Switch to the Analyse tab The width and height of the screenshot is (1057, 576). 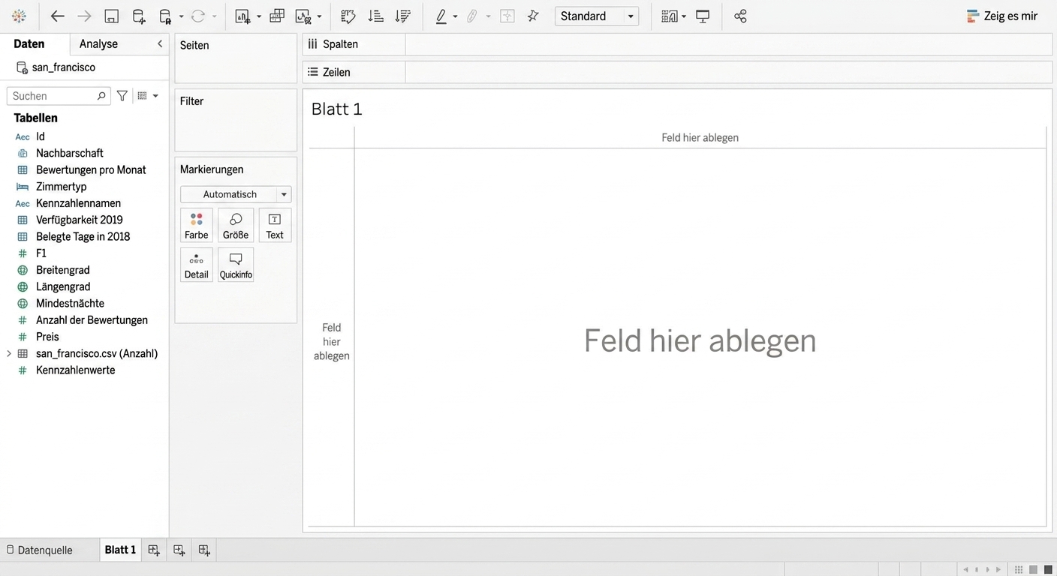[98, 43]
